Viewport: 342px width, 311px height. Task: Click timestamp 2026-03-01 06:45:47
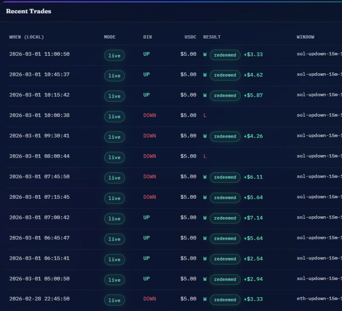39,238
